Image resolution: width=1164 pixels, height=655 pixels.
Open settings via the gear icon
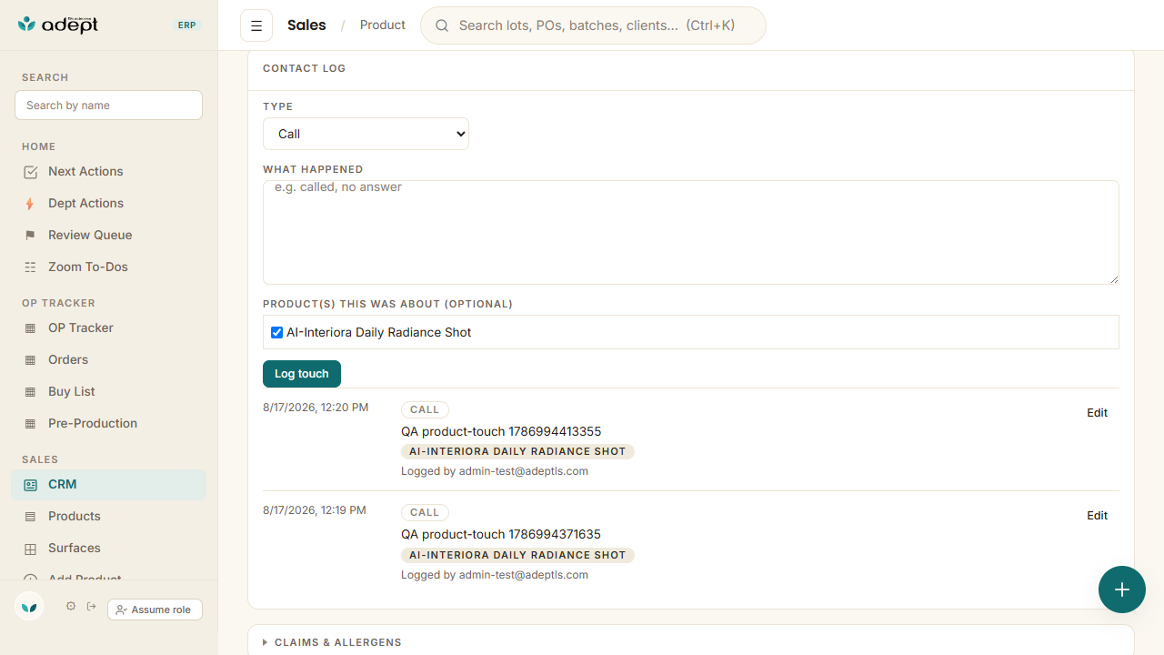tap(71, 606)
